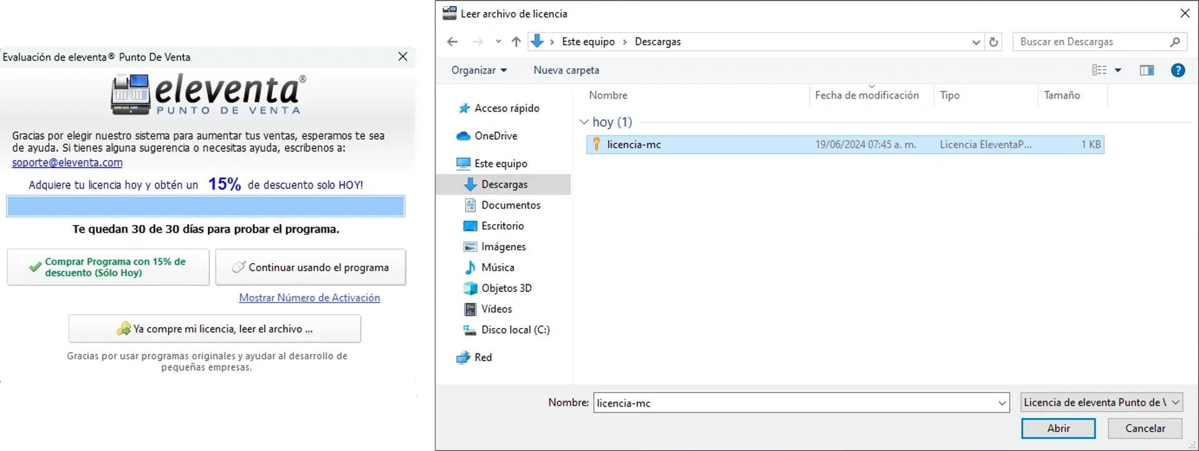Select 'Este equipo' in the address breadcrumb

(x=588, y=42)
